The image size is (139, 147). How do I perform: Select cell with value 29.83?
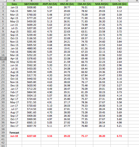click(x=67, y=11)
